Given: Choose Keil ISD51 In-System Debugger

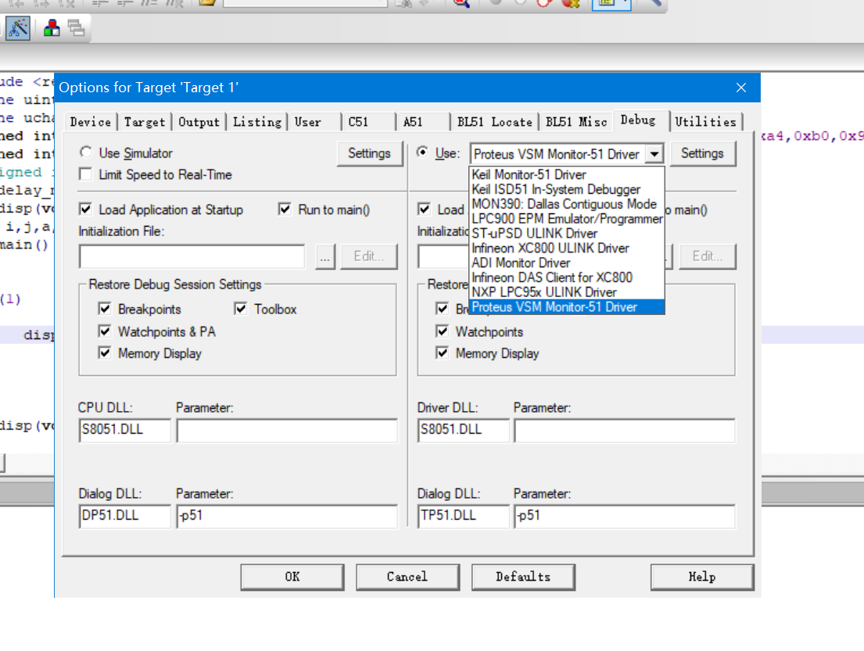Looking at the screenshot, I should pyautogui.click(x=567, y=189).
